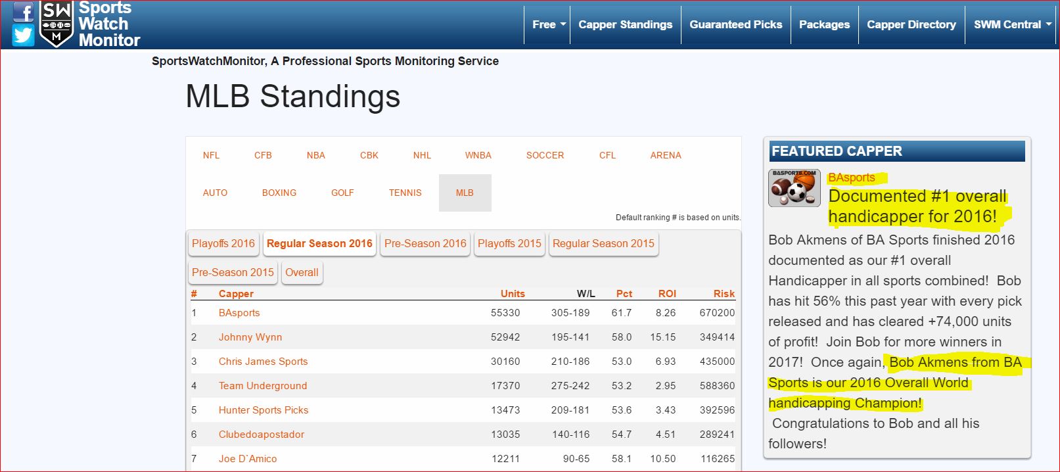Select the NFL sport tab

(211, 155)
